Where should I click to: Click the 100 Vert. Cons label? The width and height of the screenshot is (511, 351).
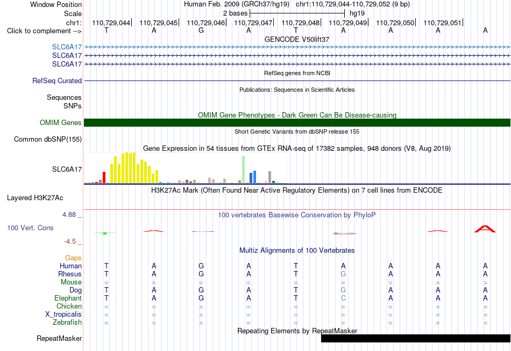coord(30,228)
